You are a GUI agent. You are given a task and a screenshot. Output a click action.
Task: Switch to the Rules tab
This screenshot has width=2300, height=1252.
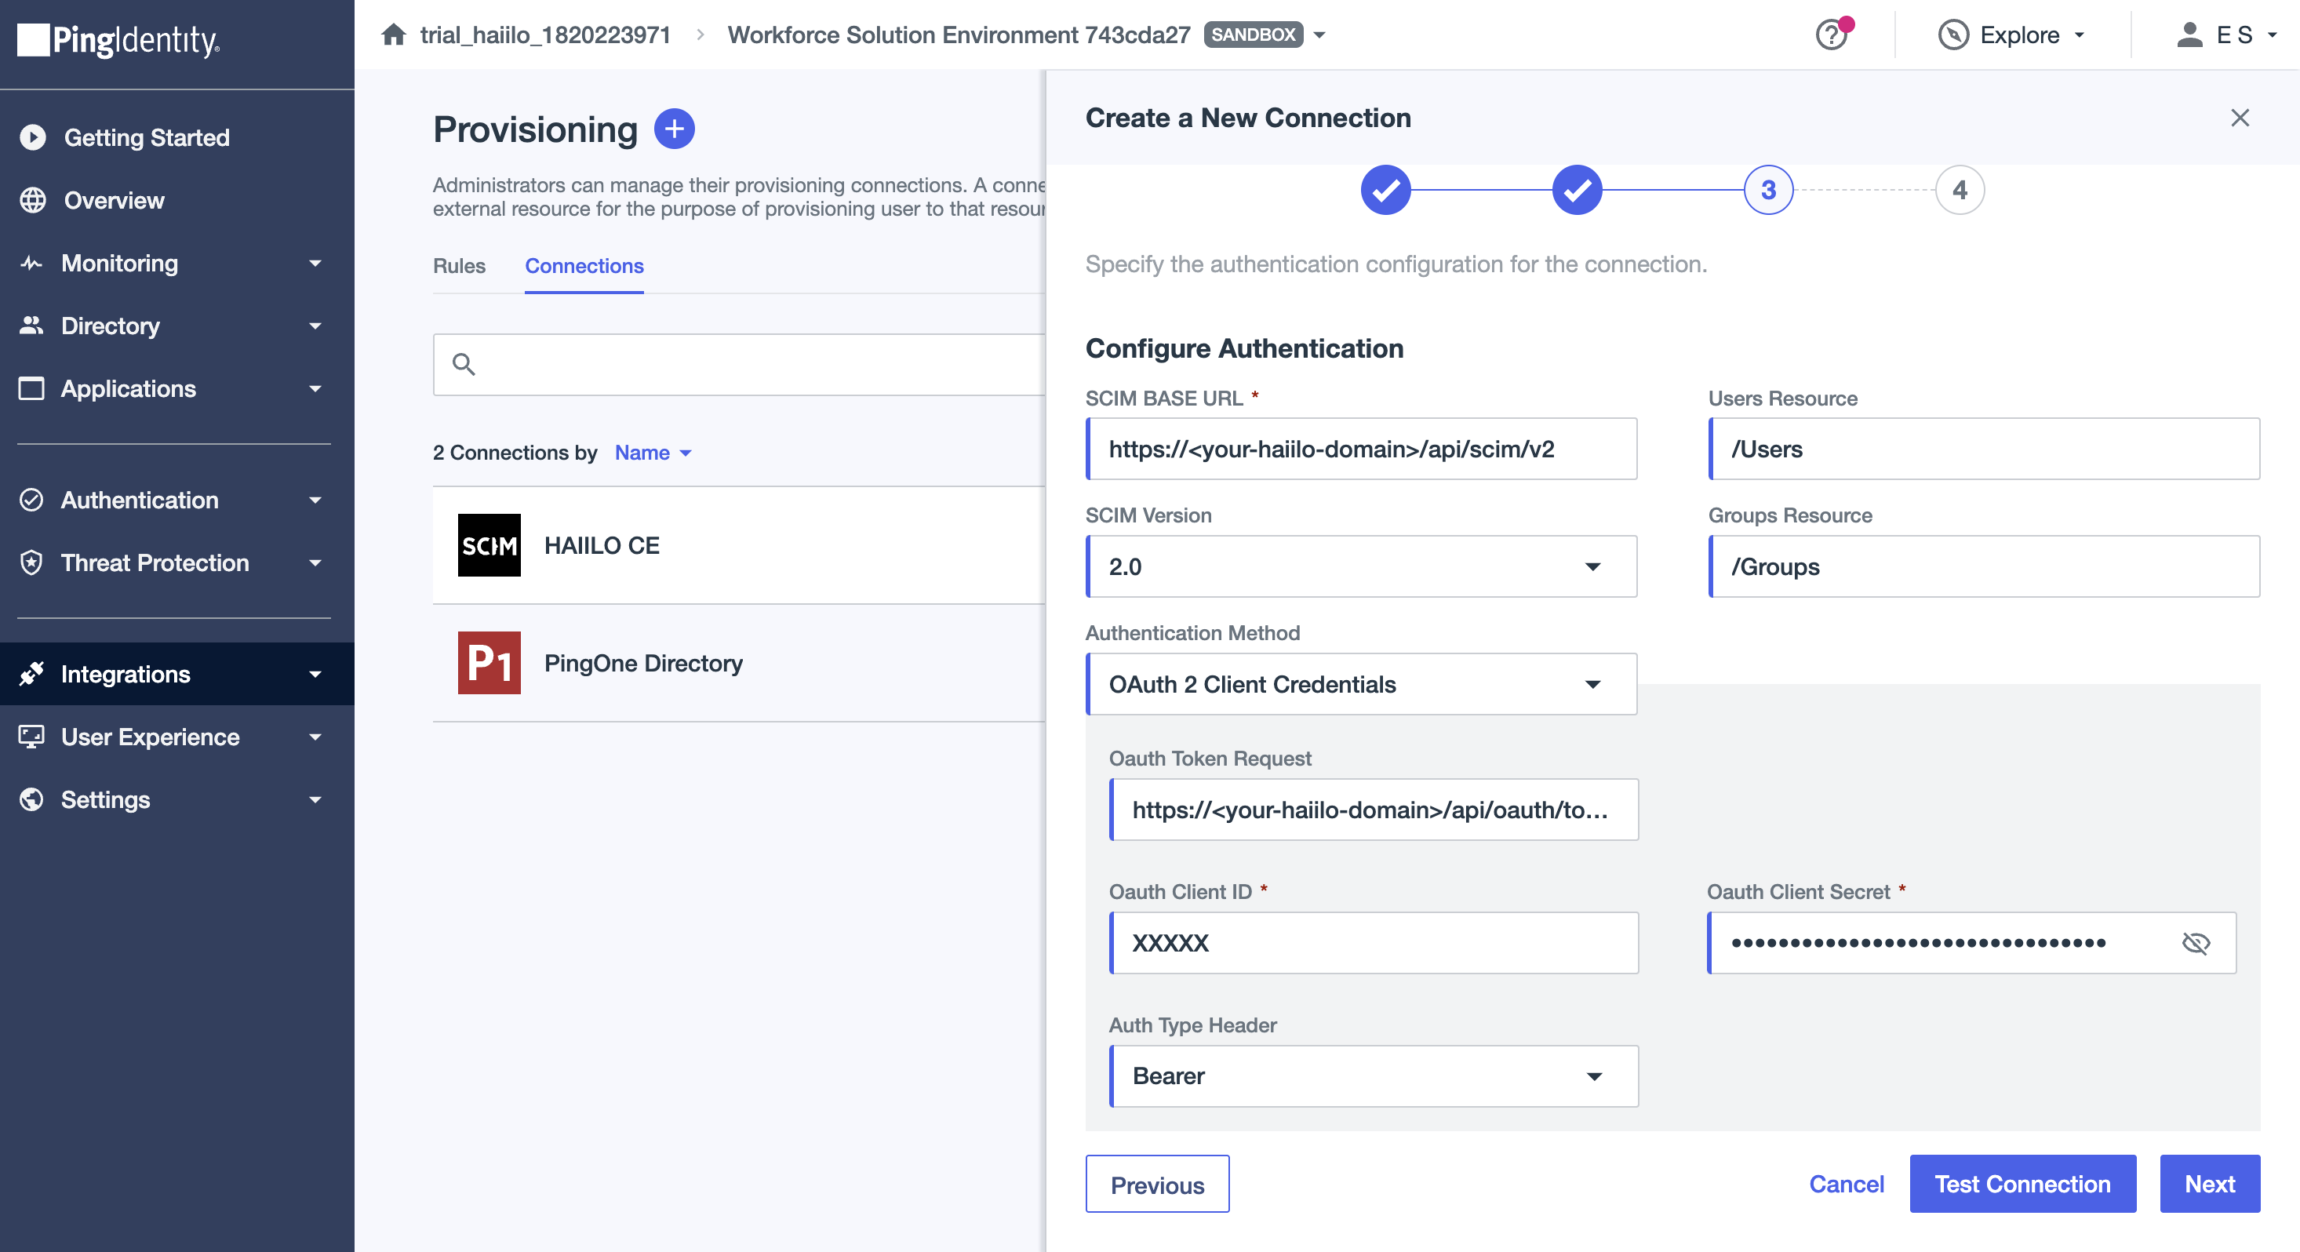click(x=459, y=266)
